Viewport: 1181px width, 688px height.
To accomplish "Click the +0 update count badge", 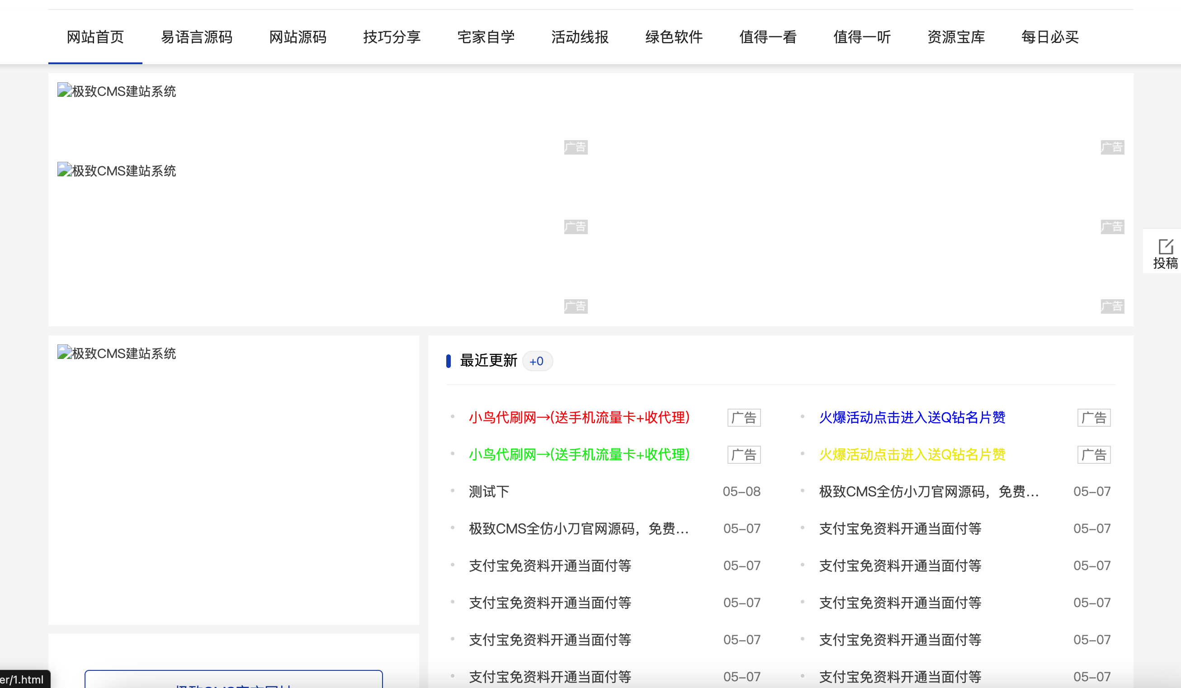I will tap(537, 361).
